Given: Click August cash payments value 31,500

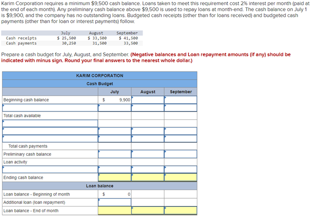Looking at the screenshot, I should click(100, 43).
